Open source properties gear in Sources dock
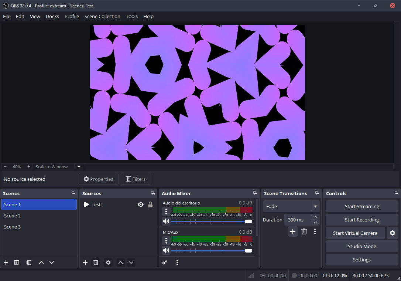The image size is (401, 281). [108, 263]
